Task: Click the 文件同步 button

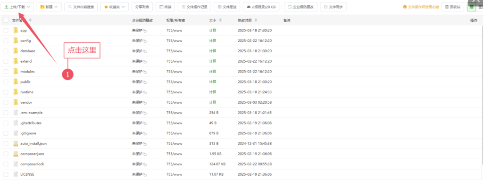Action: [x=333, y=7]
